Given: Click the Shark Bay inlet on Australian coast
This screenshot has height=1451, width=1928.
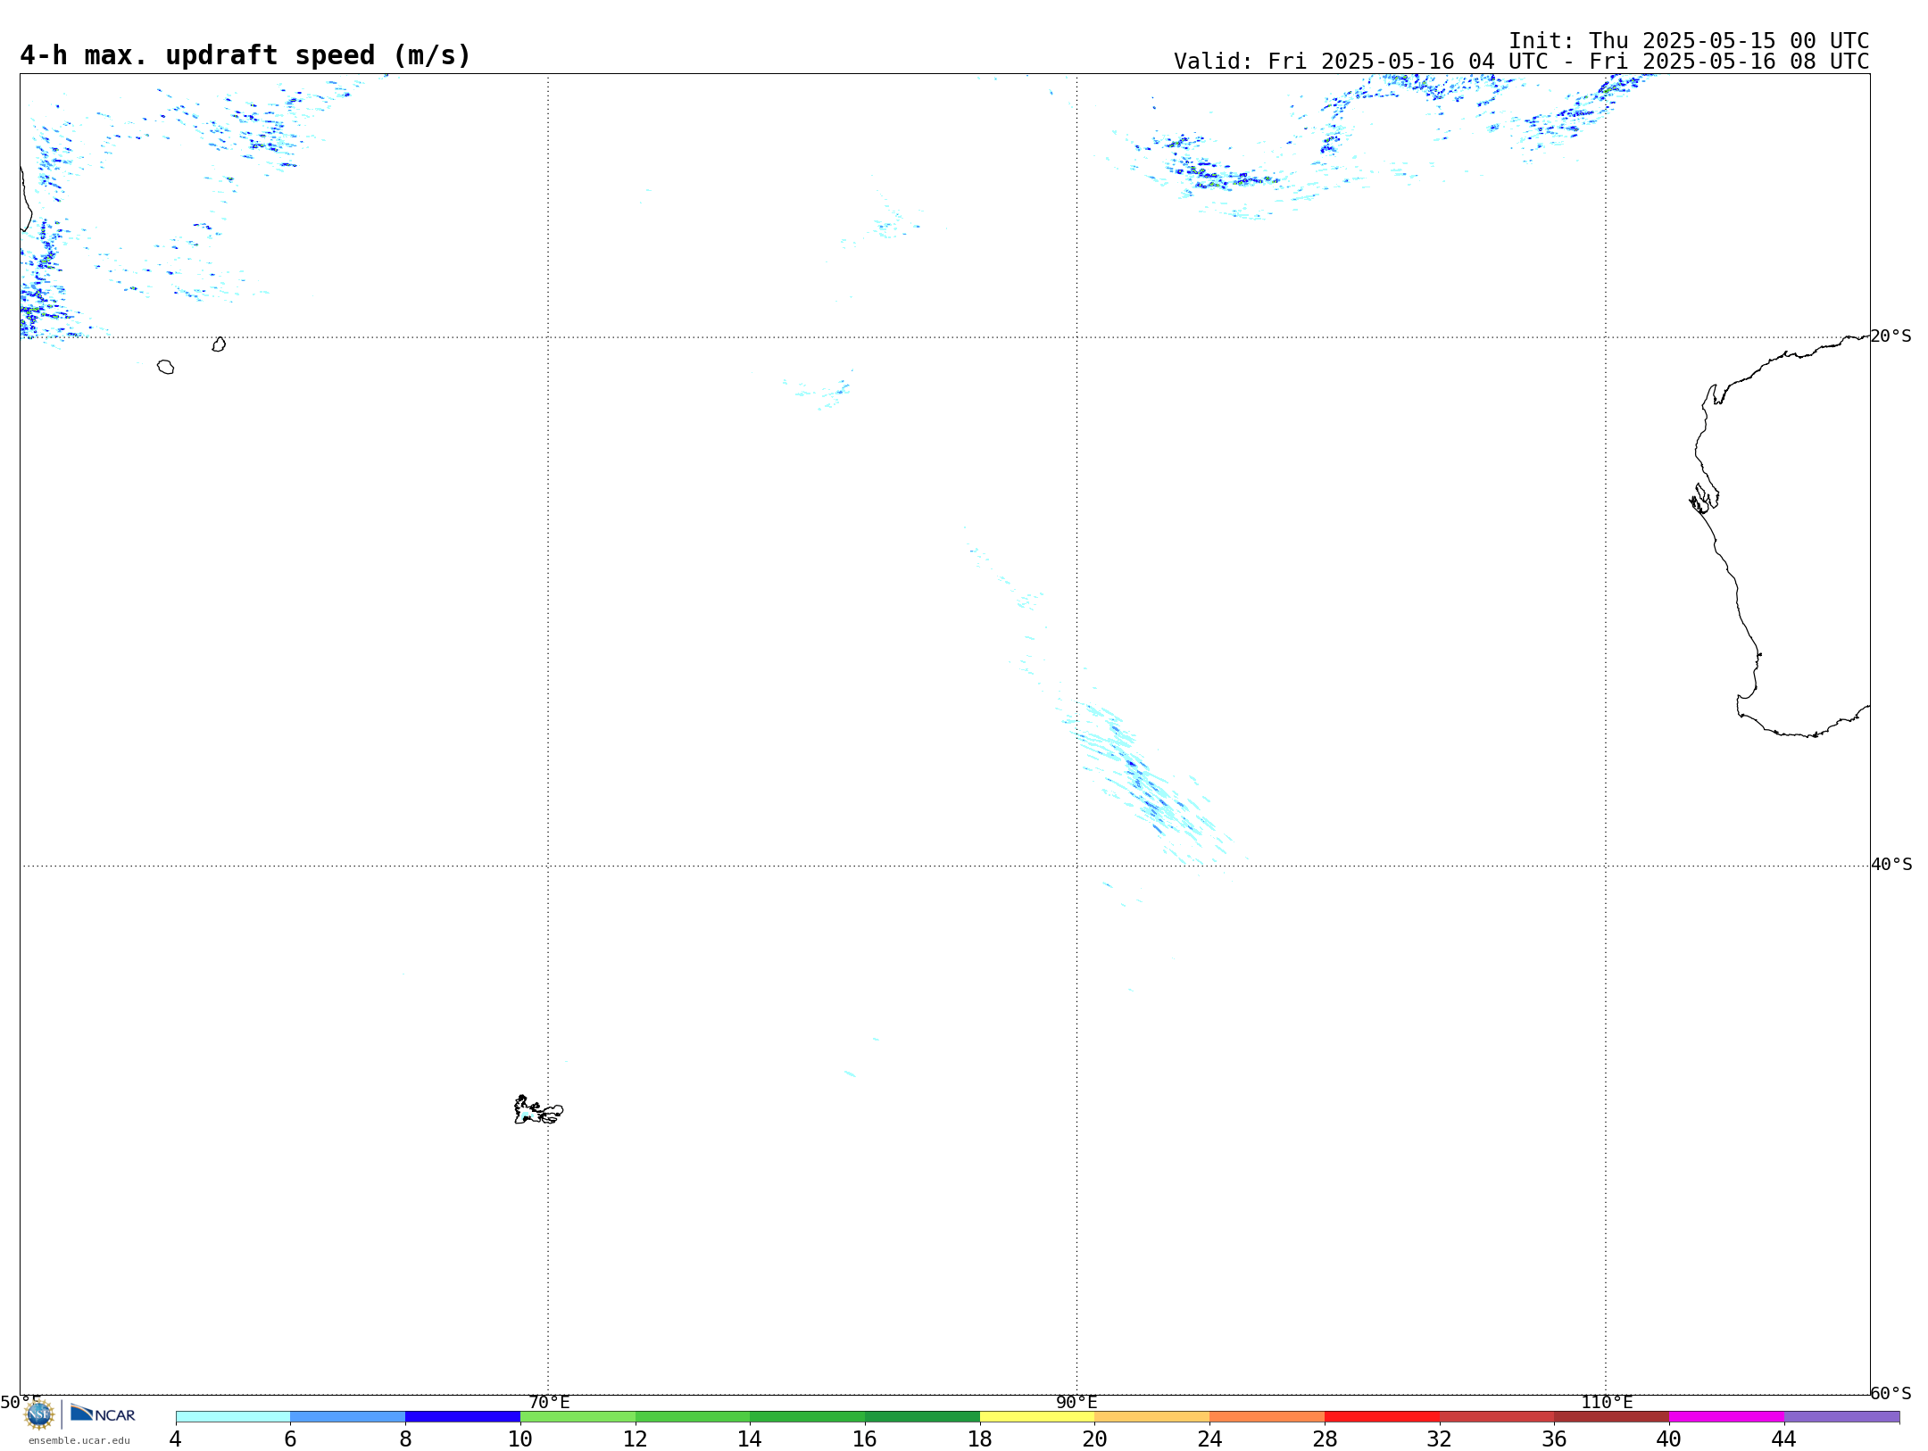Looking at the screenshot, I should pos(1704,498).
